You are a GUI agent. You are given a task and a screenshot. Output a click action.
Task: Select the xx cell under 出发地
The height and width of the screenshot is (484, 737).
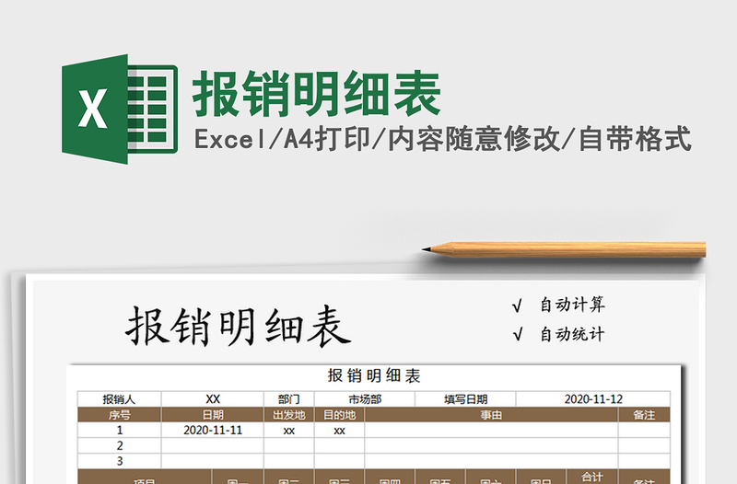(288, 430)
